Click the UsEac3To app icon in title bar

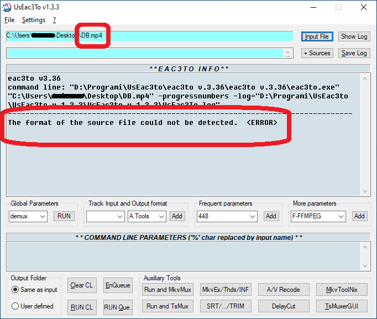click(x=7, y=7)
